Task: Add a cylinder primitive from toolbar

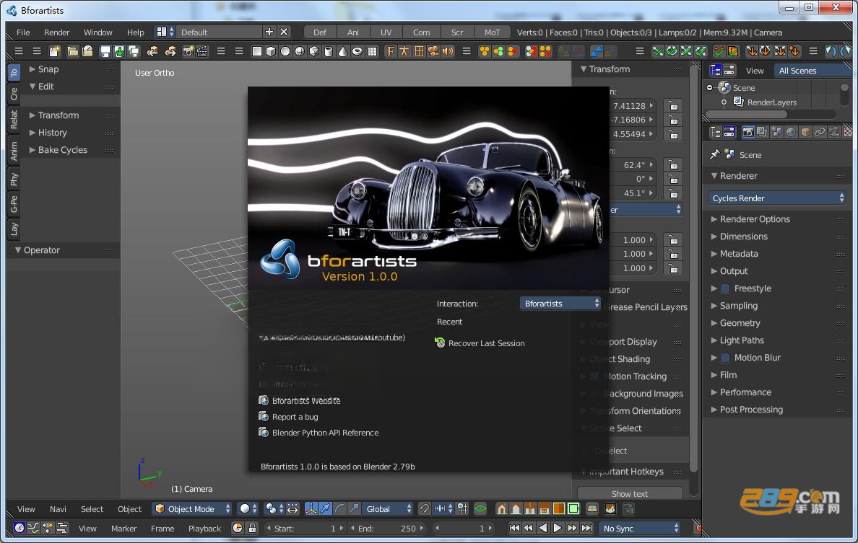Action: 329,51
